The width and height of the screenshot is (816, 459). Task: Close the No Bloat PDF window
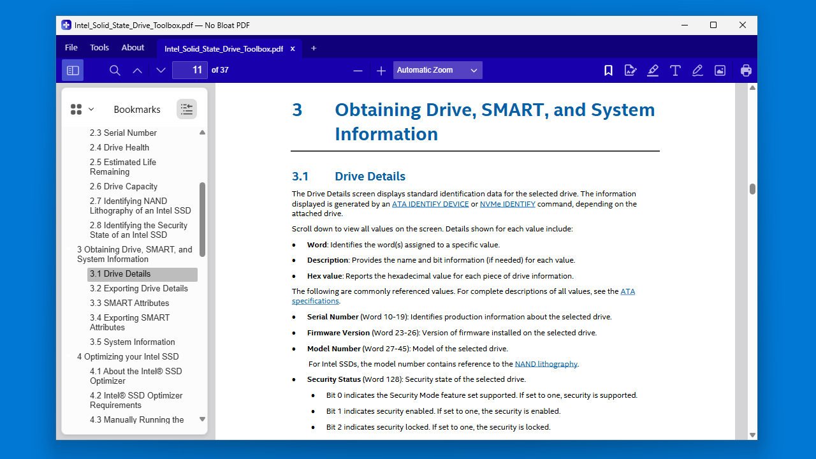click(743, 25)
